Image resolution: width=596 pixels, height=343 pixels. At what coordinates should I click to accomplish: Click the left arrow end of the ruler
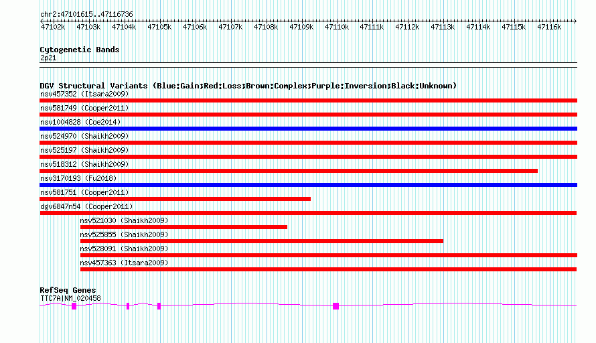tap(42, 21)
